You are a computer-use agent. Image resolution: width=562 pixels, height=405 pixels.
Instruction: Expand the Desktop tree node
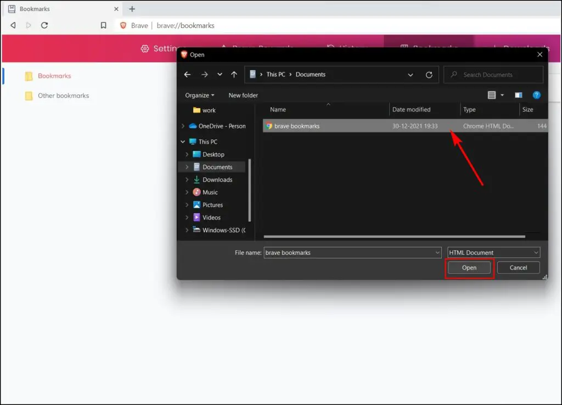(187, 154)
